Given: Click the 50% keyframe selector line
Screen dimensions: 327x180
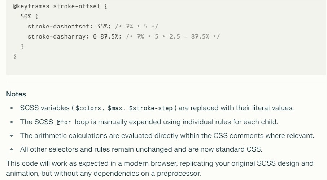Looking at the screenshot, I should pos(29,17).
